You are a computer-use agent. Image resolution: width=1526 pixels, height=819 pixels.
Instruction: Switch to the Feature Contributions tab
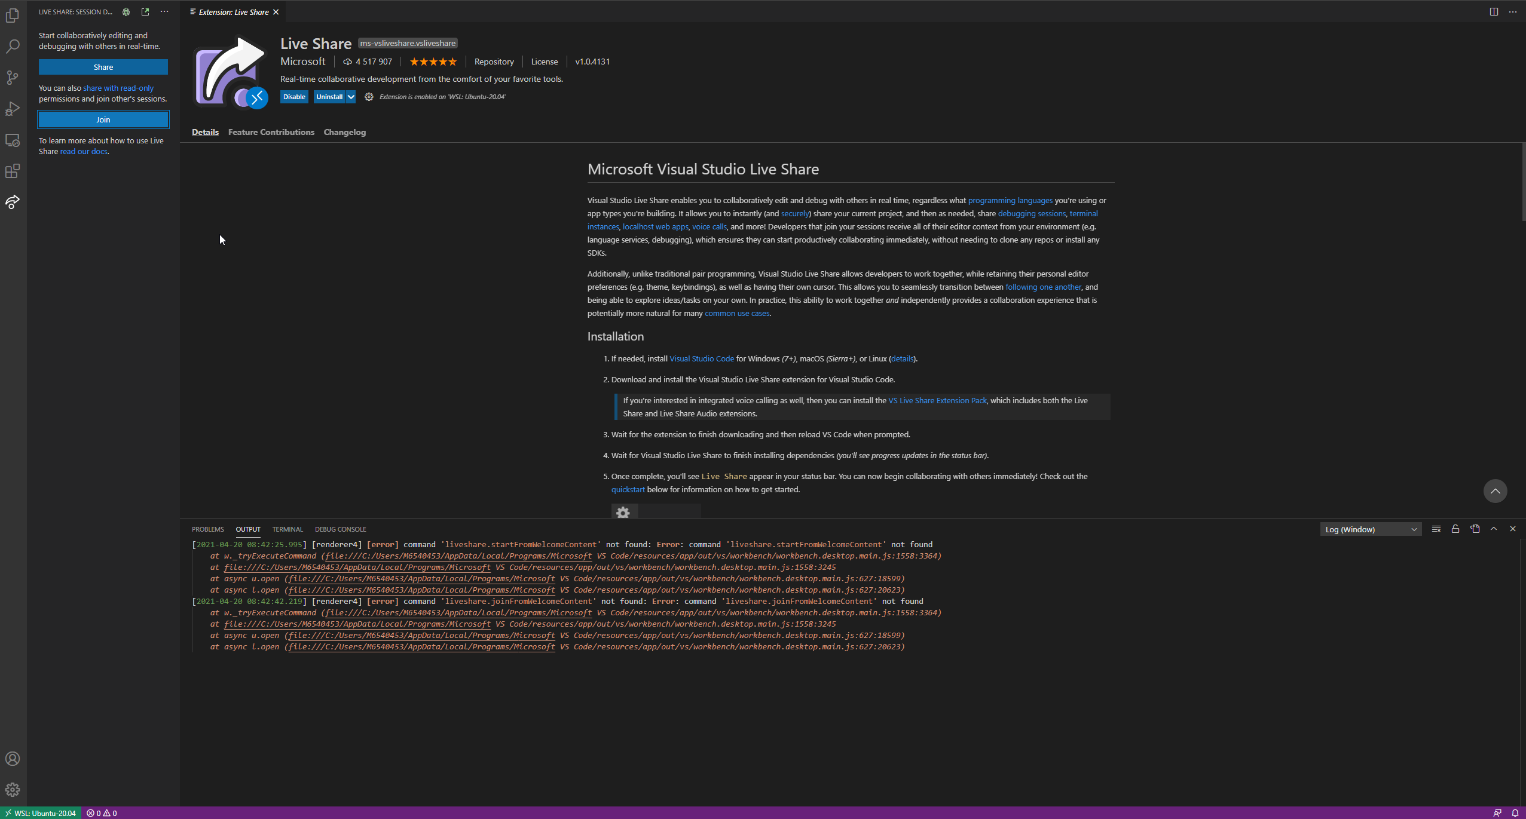coord(271,132)
